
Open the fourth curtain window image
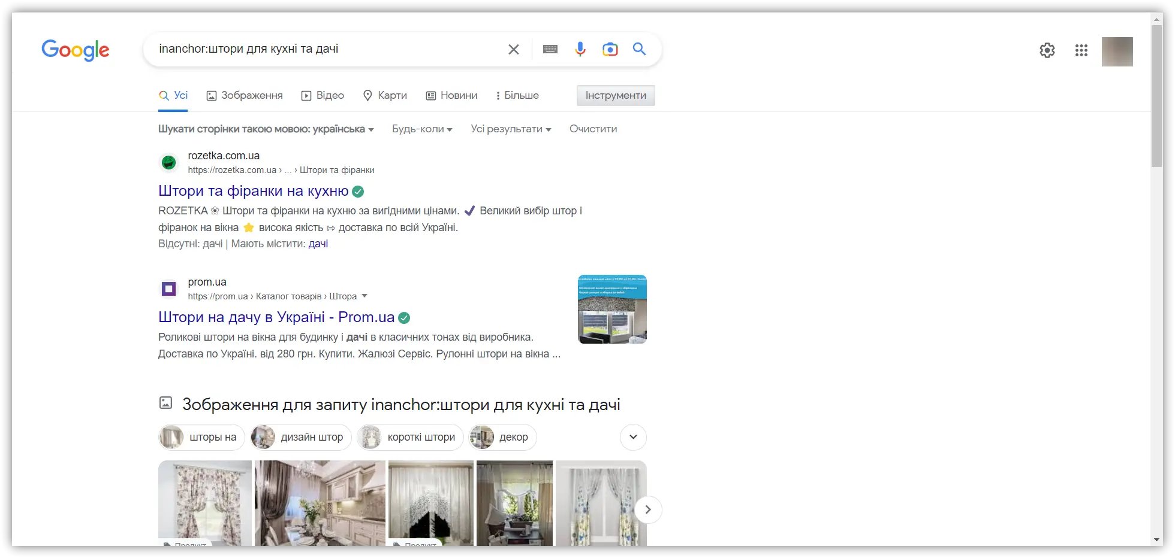[x=514, y=503]
